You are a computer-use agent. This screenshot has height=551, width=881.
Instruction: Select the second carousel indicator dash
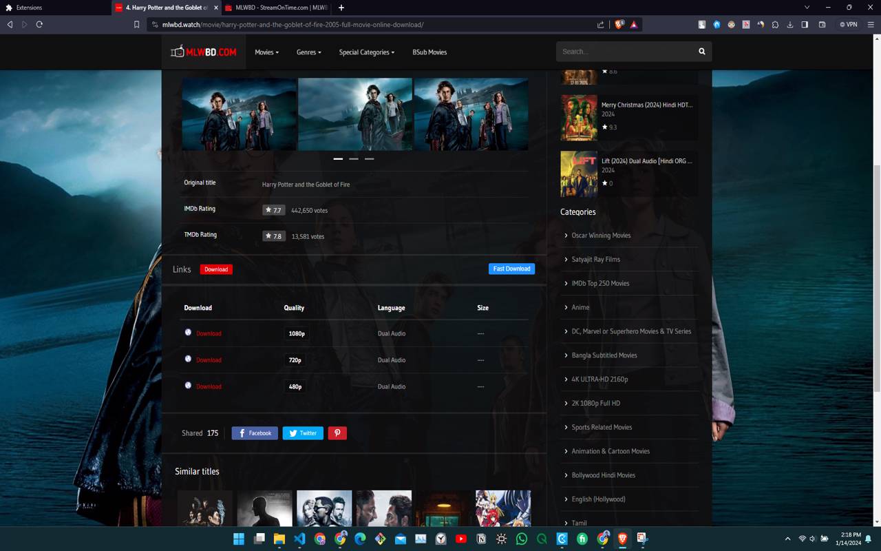pos(354,158)
